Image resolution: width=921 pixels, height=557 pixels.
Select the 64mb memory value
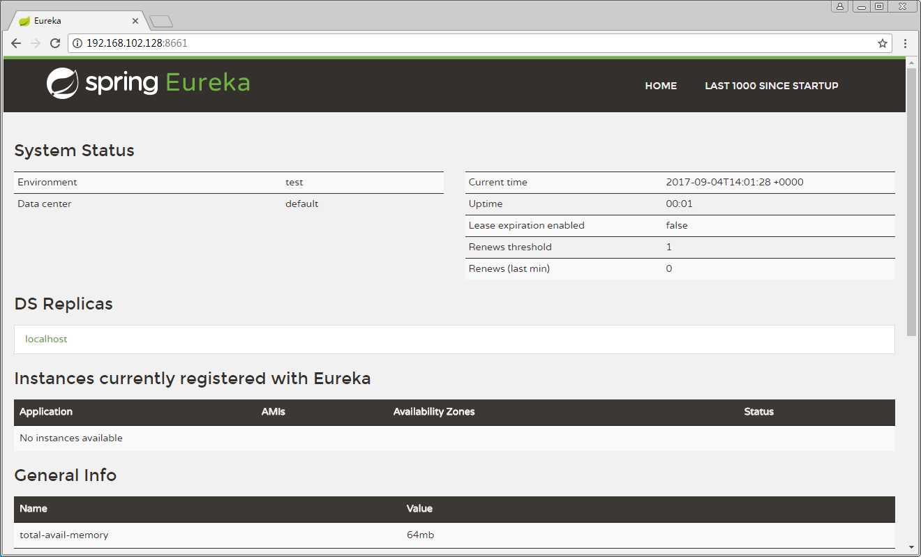point(421,535)
